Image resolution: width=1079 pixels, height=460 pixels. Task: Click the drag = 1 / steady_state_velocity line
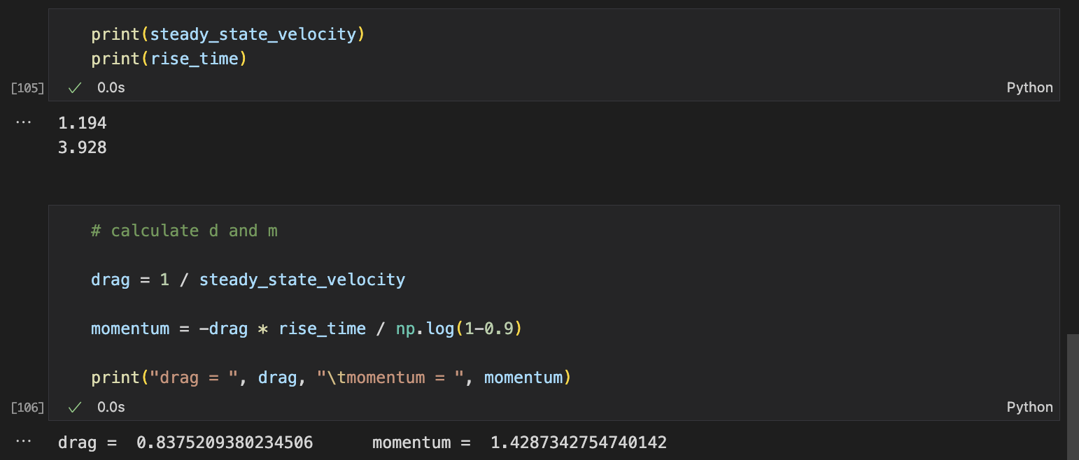point(248,280)
